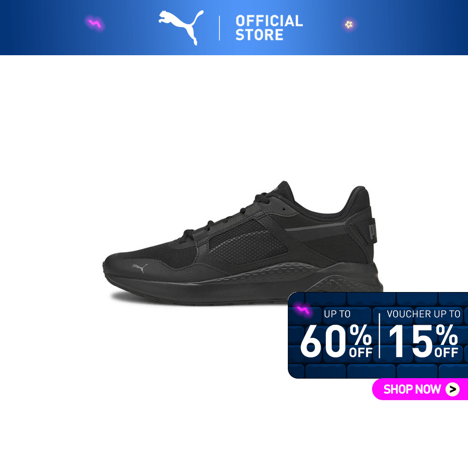Click the star icon in header banner
This screenshot has width=468, height=468.
(x=349, y=24)
